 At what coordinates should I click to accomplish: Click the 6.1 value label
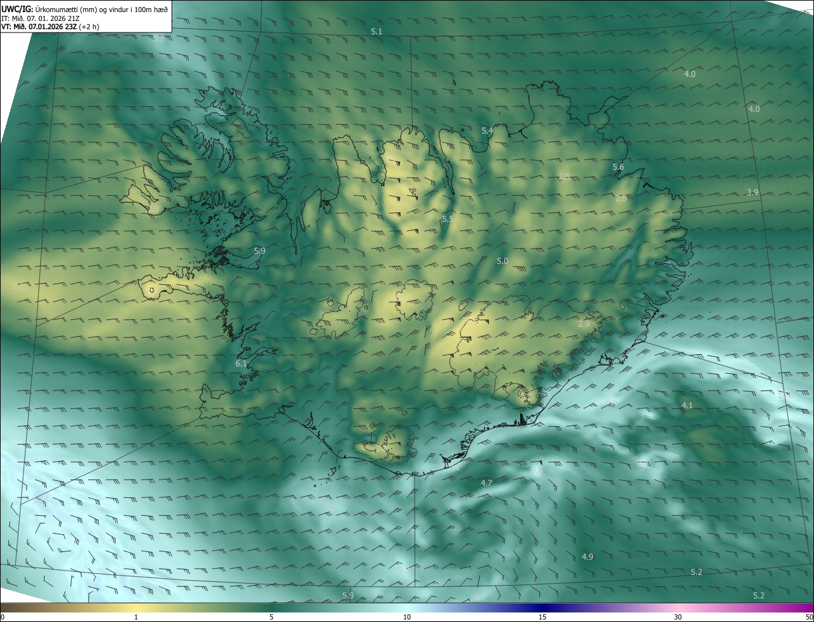240,364
